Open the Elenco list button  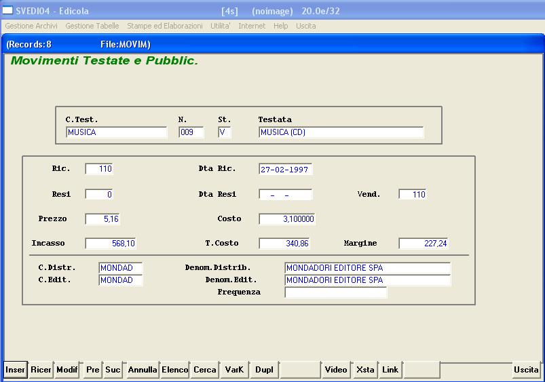pyautogui.click(x=175, y=370)
